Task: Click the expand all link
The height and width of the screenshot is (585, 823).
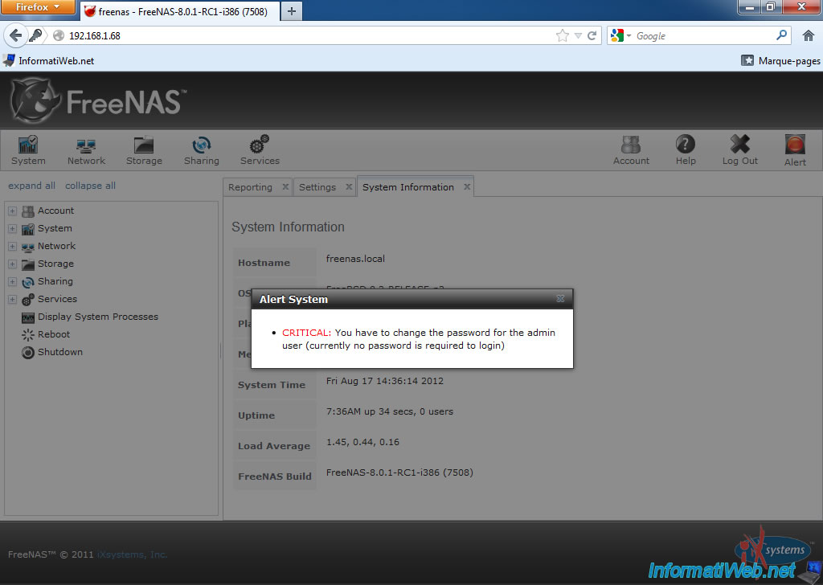Action: tap(31, 186)
